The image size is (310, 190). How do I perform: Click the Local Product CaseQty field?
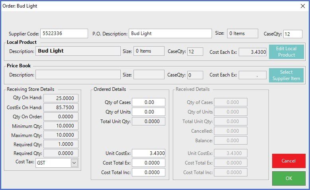(x=195, y=52)
